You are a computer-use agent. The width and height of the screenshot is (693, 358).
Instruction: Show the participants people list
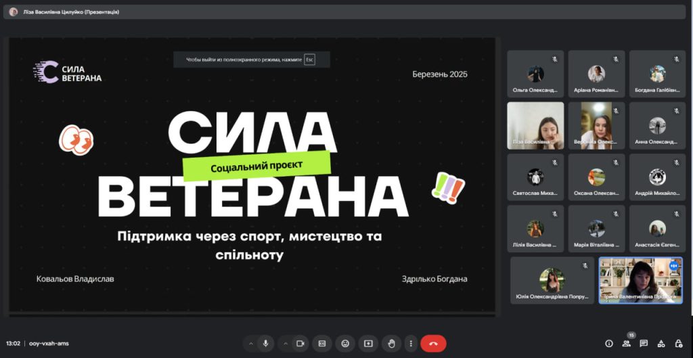tap(626, 343)
